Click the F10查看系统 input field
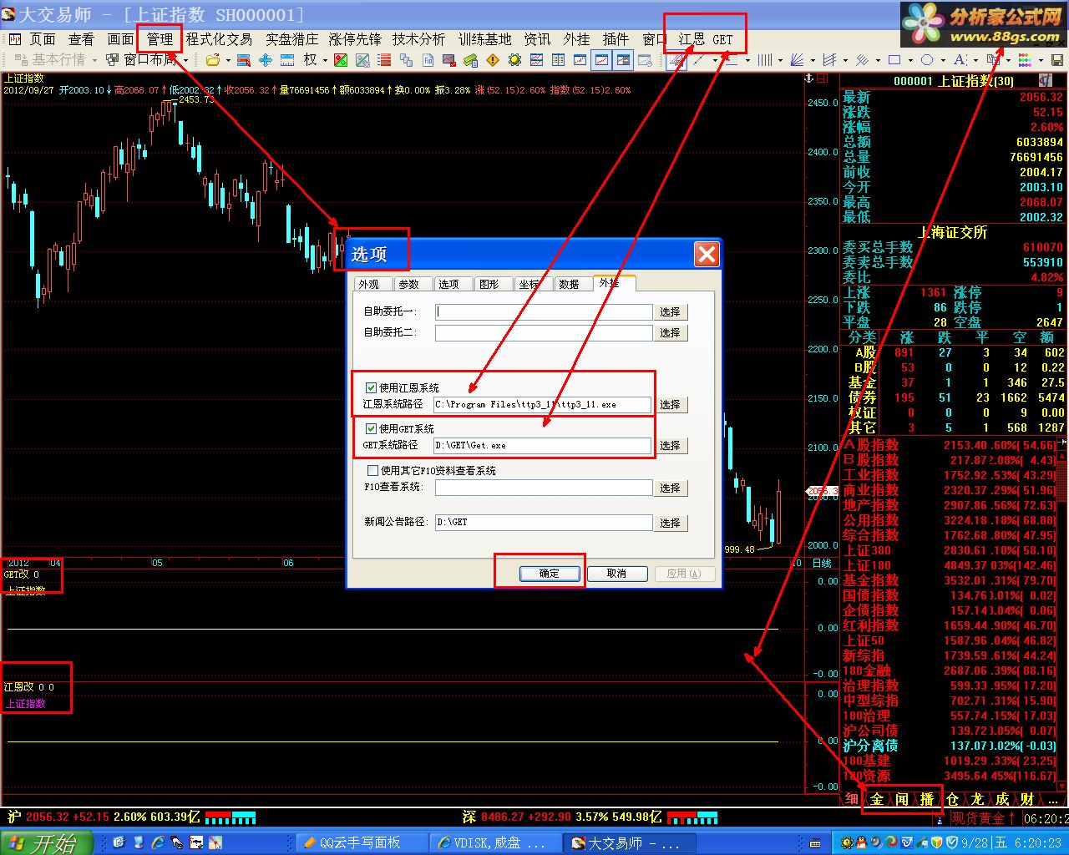 click(x=543, y=487)
